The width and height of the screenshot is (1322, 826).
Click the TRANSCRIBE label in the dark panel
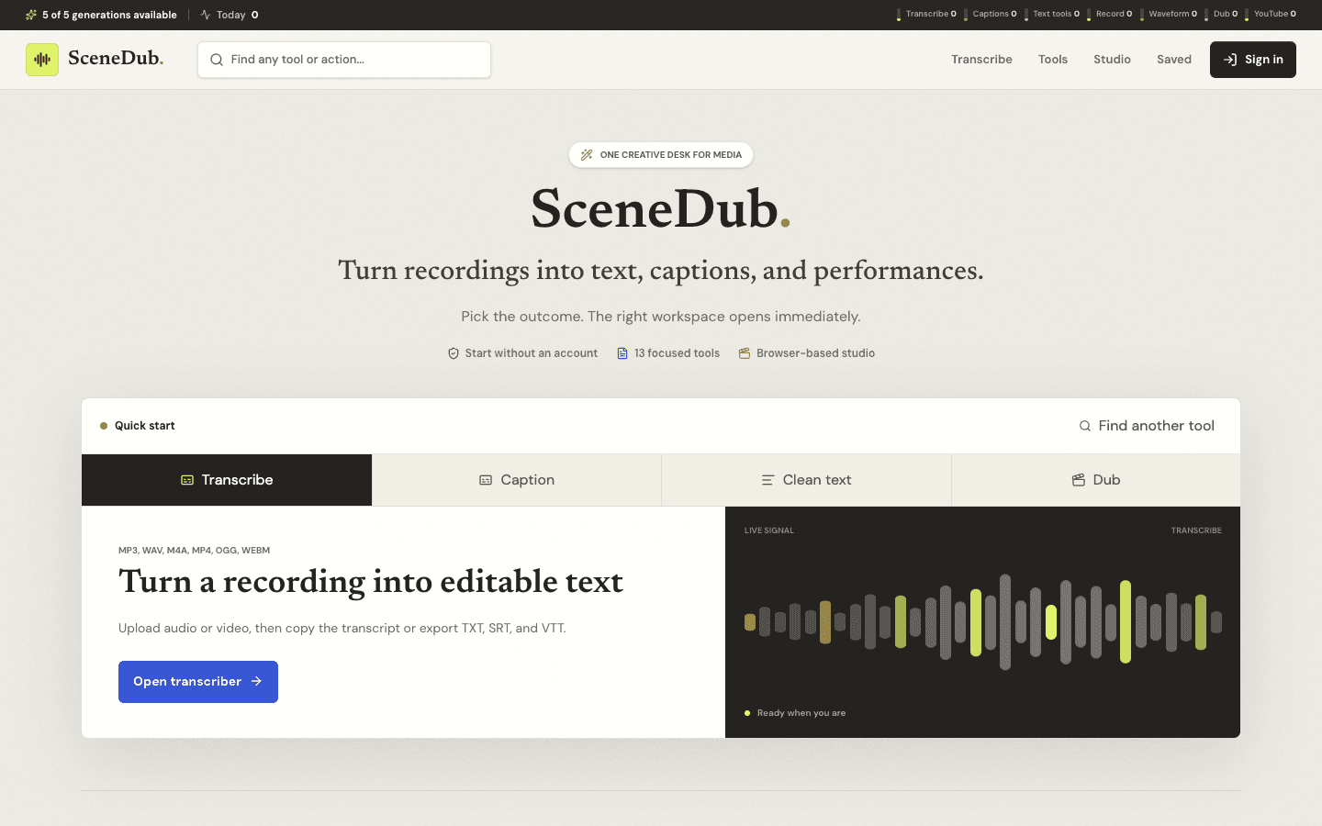(x=1196, y=530)
